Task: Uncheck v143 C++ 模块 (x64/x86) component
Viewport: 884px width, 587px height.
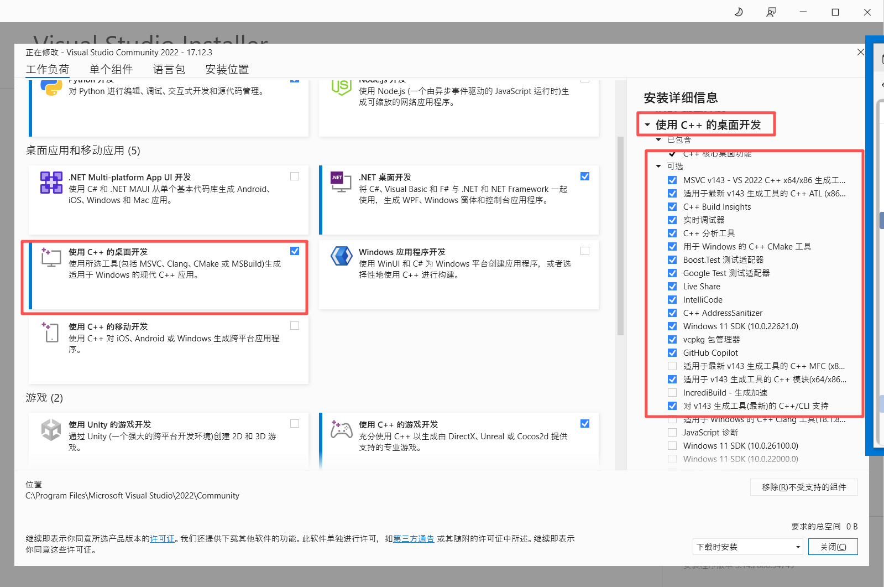Action: pos(672,380)
